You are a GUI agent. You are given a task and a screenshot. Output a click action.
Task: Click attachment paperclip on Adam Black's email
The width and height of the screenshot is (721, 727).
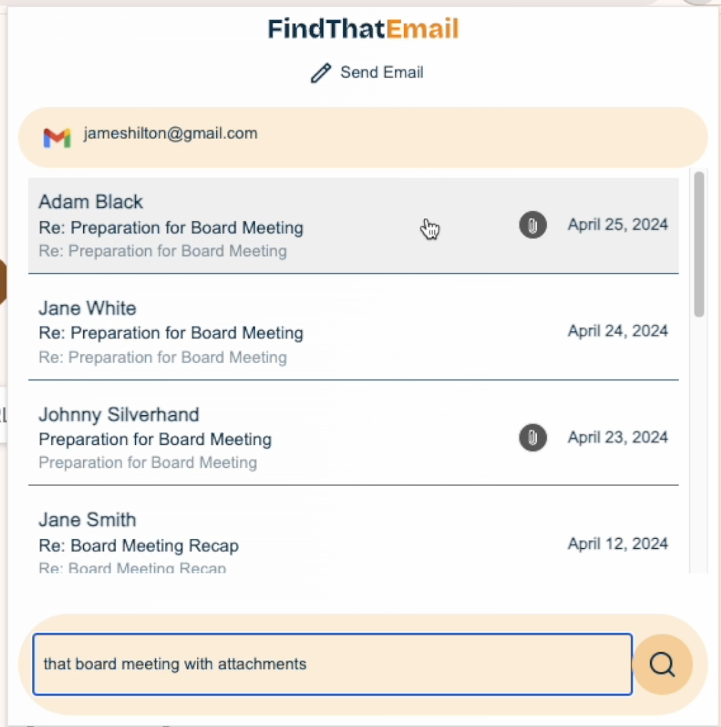[x=532, y=225]
